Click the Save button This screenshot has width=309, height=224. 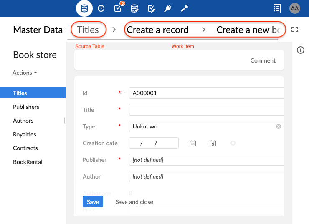coord(93,202)
